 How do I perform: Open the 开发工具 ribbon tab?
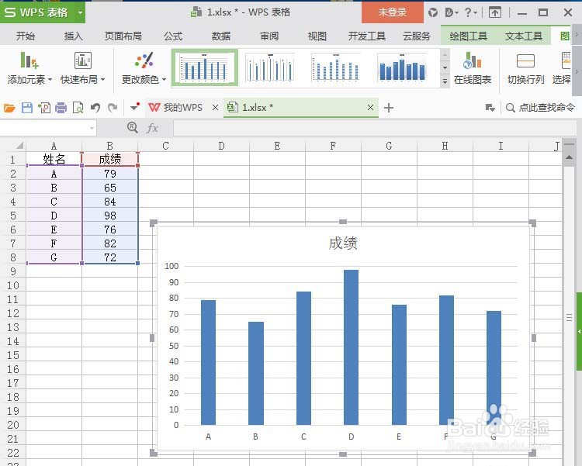coord(367,36)
